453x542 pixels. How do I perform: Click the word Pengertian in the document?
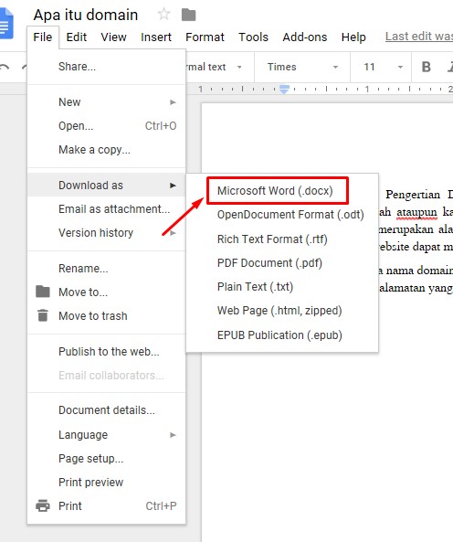pyautogui.click(x=413, y=195)
